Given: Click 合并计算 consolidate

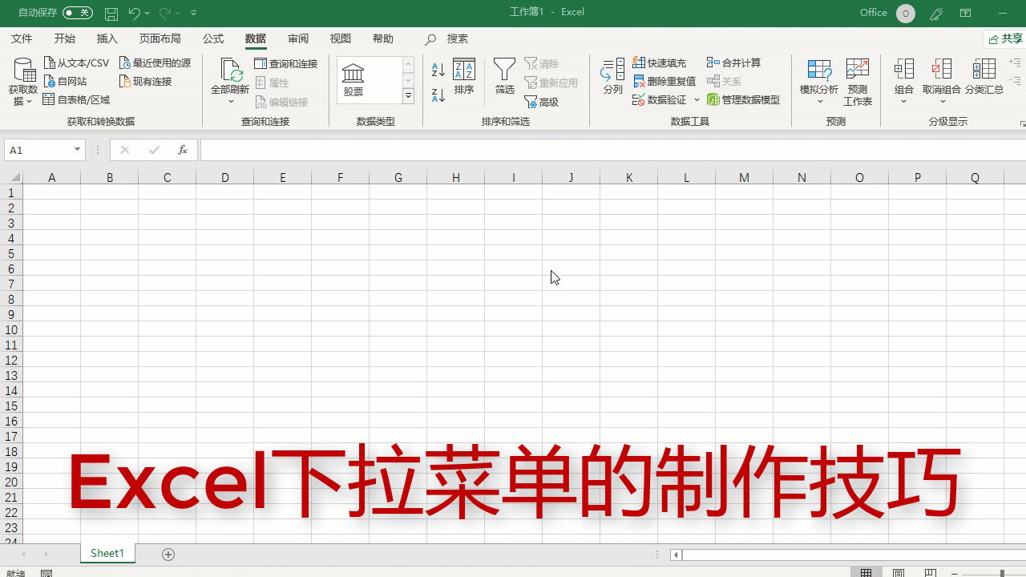Looking at the screenshot, I should tap(734, 63).
